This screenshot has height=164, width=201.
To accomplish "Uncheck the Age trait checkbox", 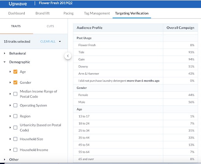I will click(x=15, y=72).
